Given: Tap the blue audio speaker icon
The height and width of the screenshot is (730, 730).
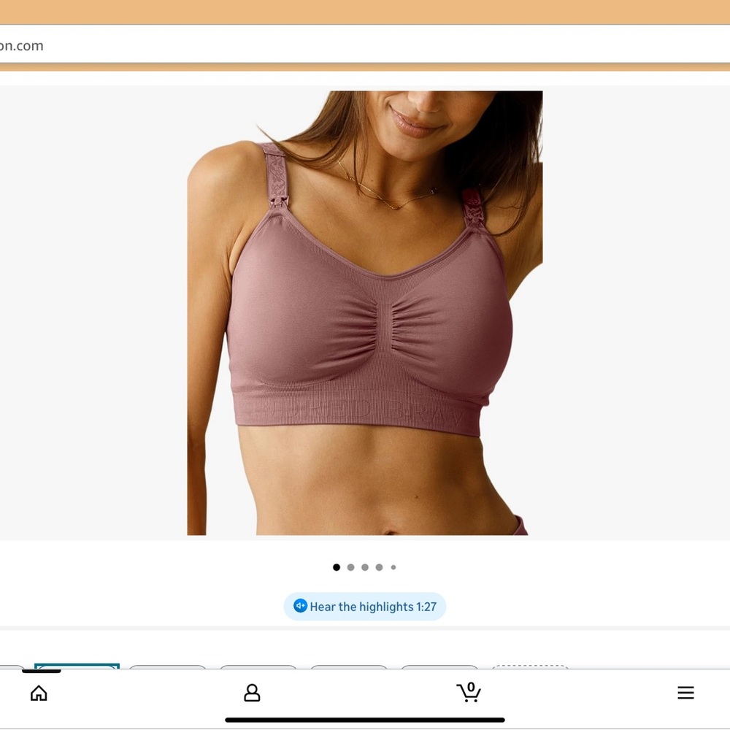Looking at the screenshot, I should [300, 606].
